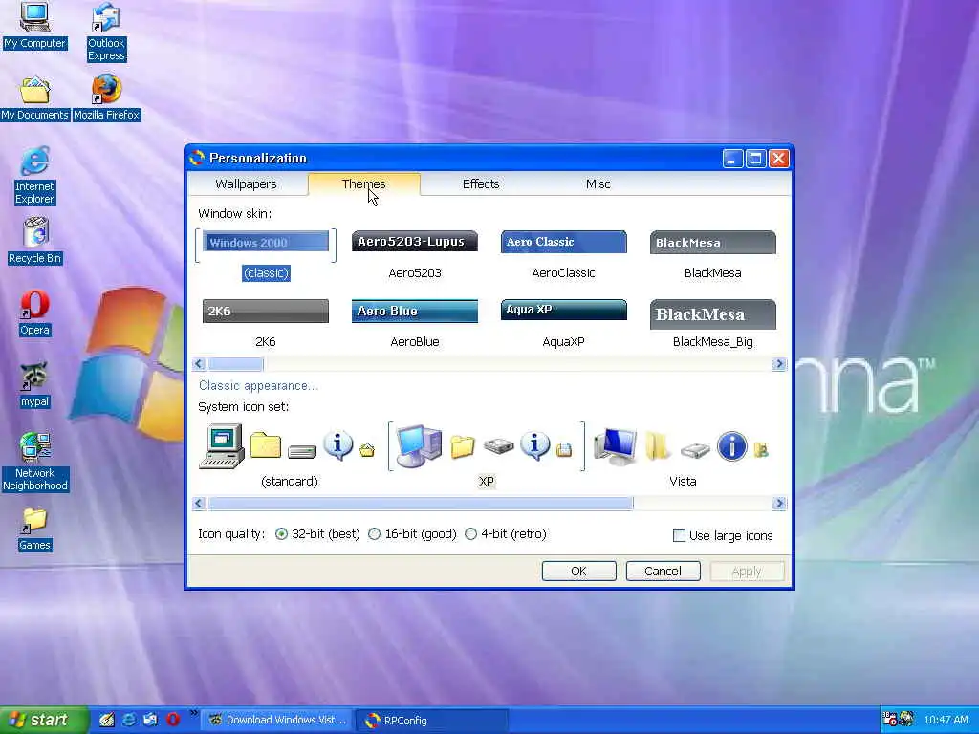Click Outlook Express quick launch icon

(150, 720)
